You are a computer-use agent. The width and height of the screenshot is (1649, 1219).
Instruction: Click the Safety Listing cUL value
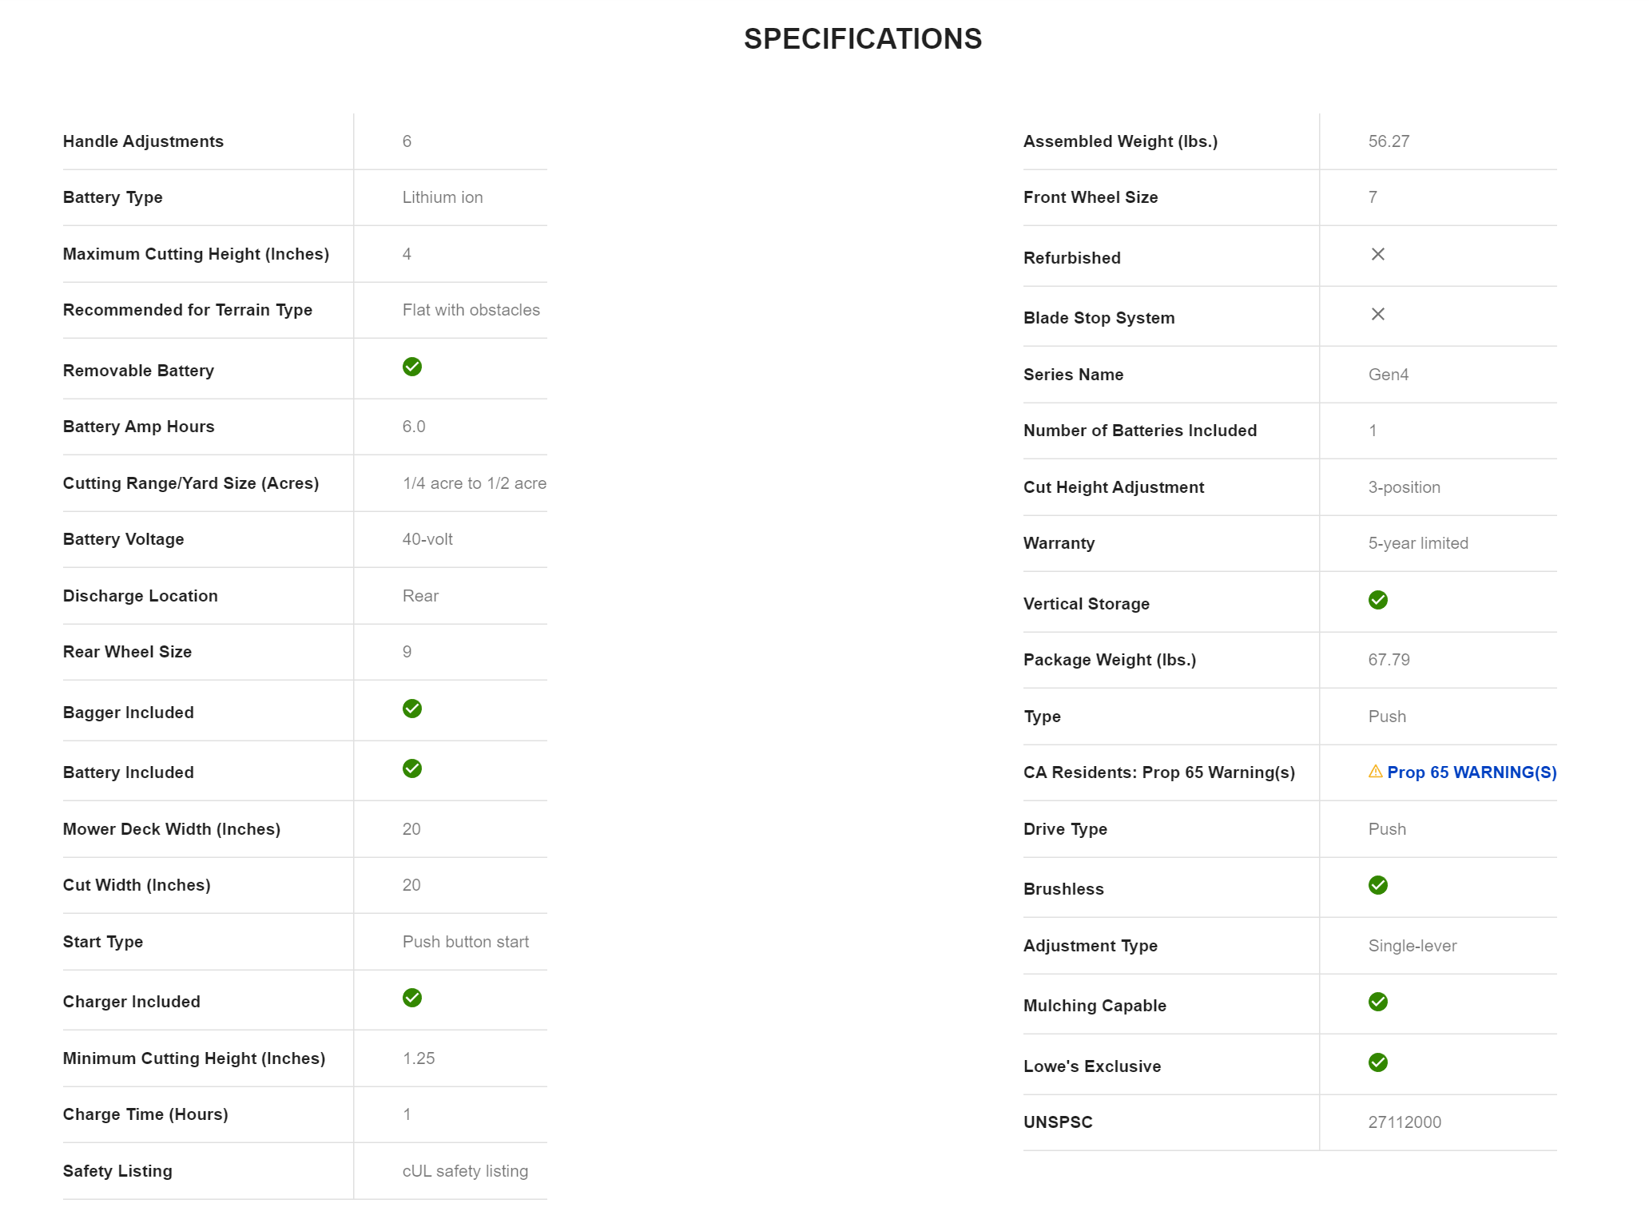pos(465,1171)
